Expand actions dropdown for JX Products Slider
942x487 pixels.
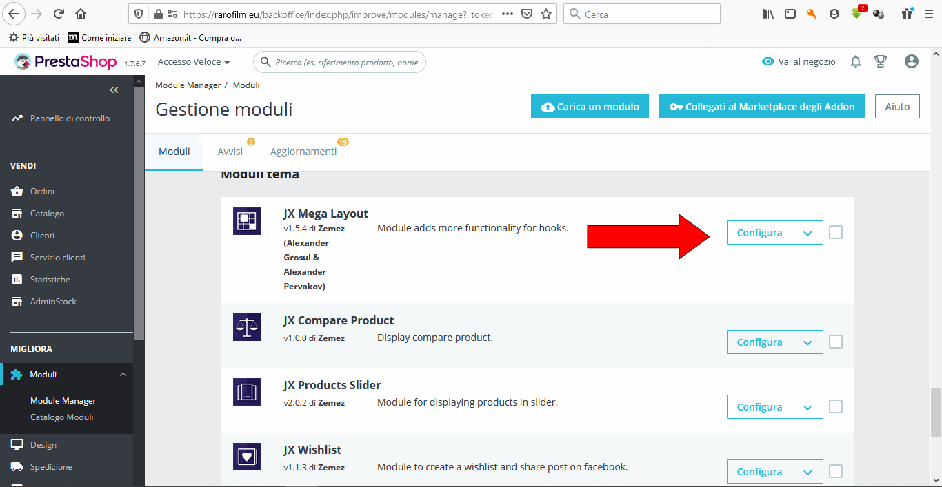pos(808,406)
